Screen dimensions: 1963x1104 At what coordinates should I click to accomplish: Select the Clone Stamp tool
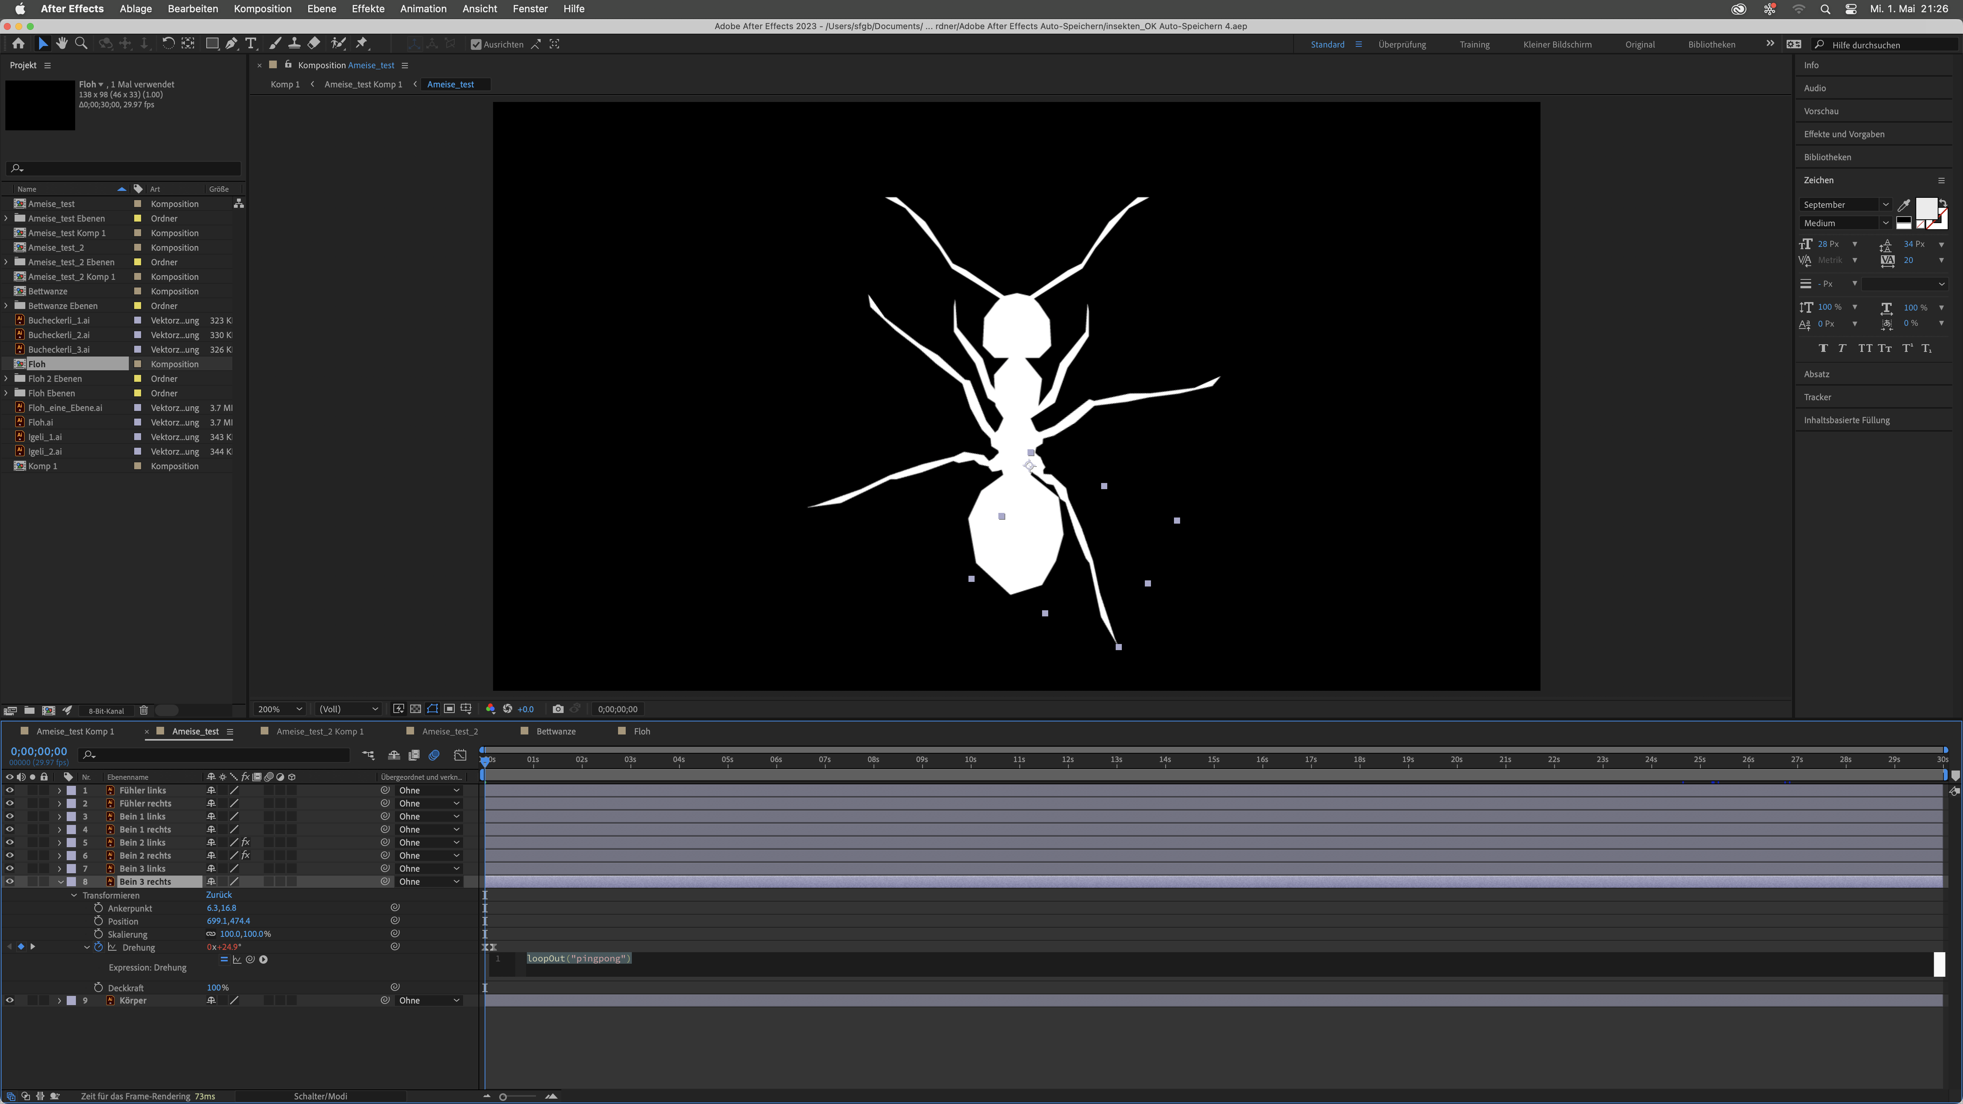[x=294, y=43]
